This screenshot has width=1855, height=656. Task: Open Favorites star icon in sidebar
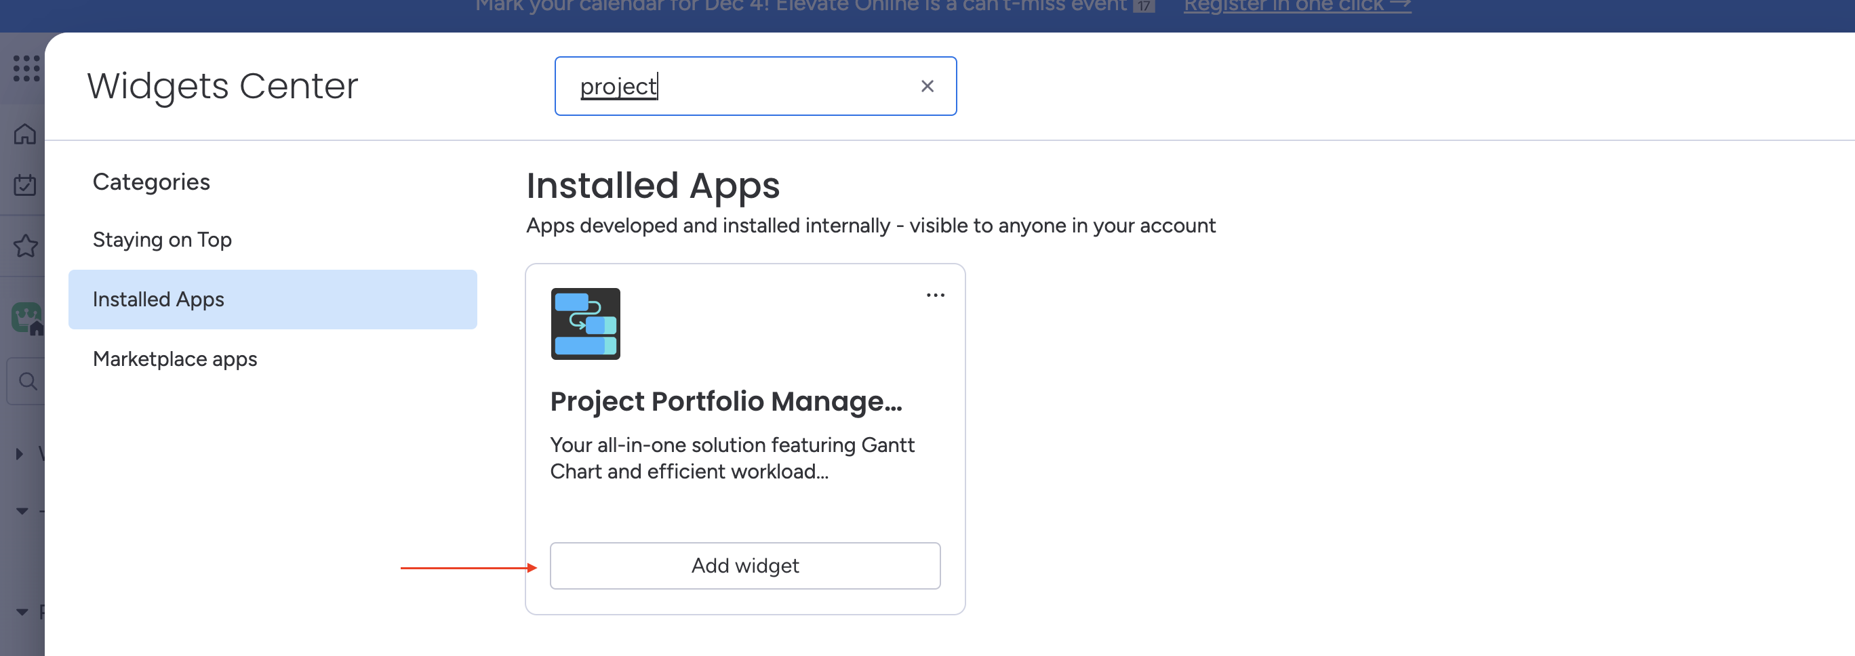pos(25,246)
